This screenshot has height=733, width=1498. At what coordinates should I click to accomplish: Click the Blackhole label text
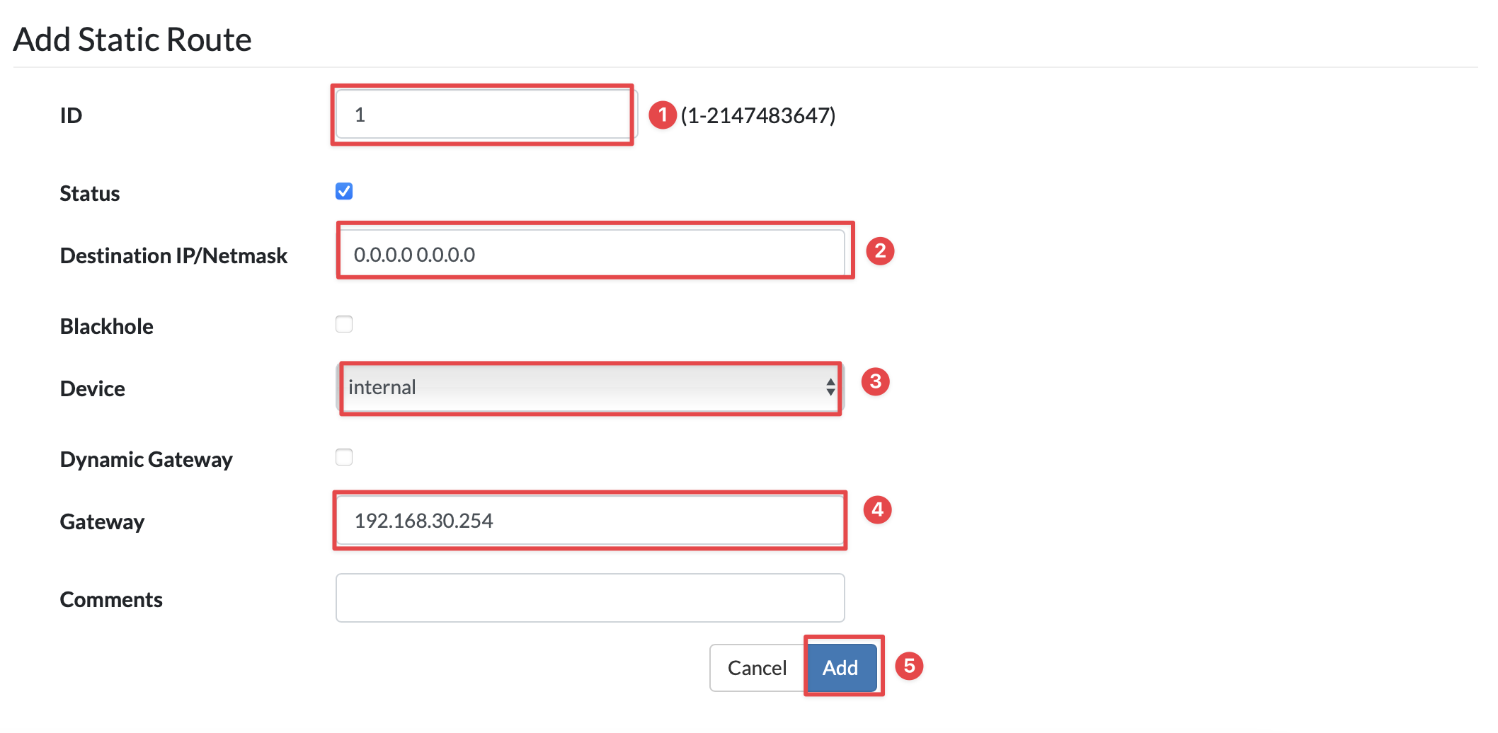coord(107,326)
